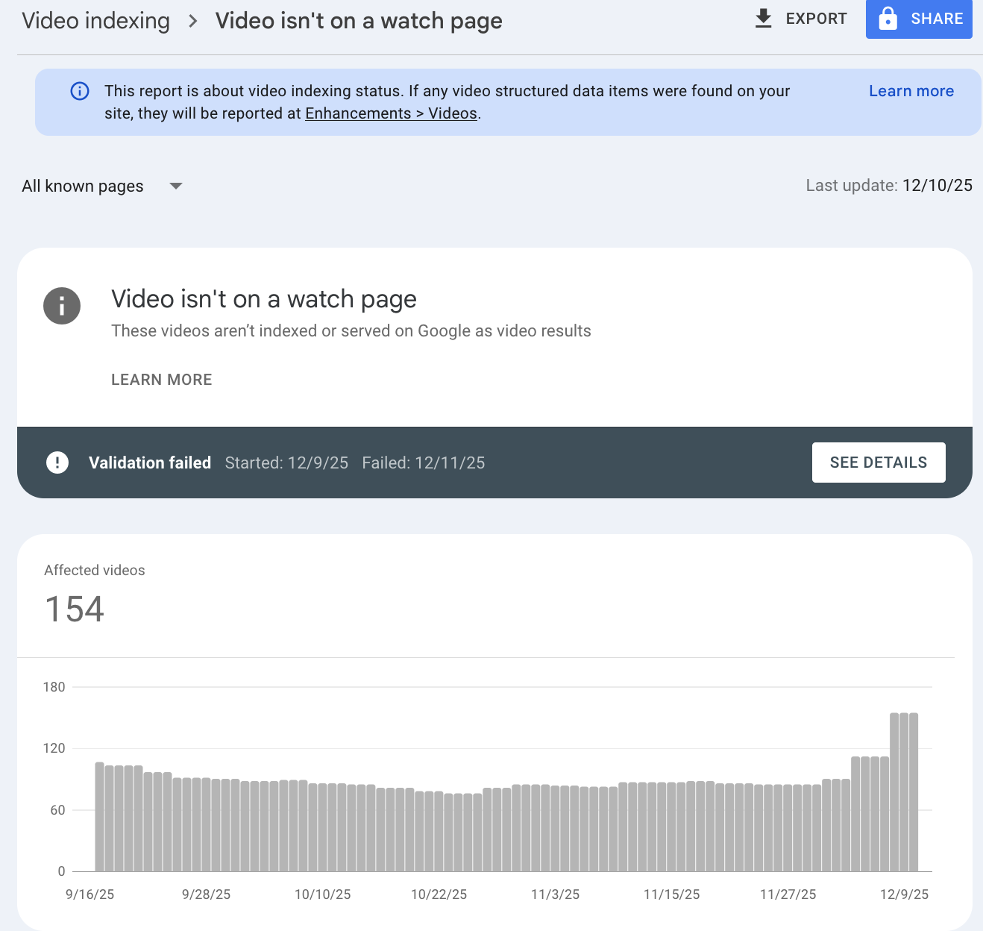This screenshot has width=983, height=931.
Task: Click the first bar of the chart
Action: [99, 817]
